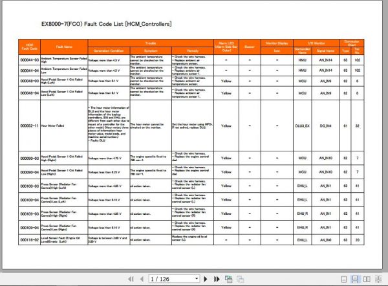
Task: Click fault code 000100-03 cell
Action: point(30,186)
